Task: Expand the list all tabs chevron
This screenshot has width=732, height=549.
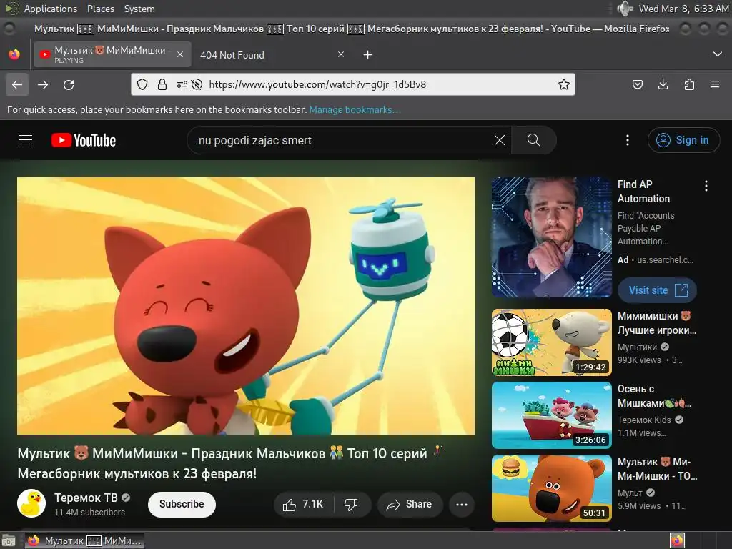Action: (x=718, y=54)
